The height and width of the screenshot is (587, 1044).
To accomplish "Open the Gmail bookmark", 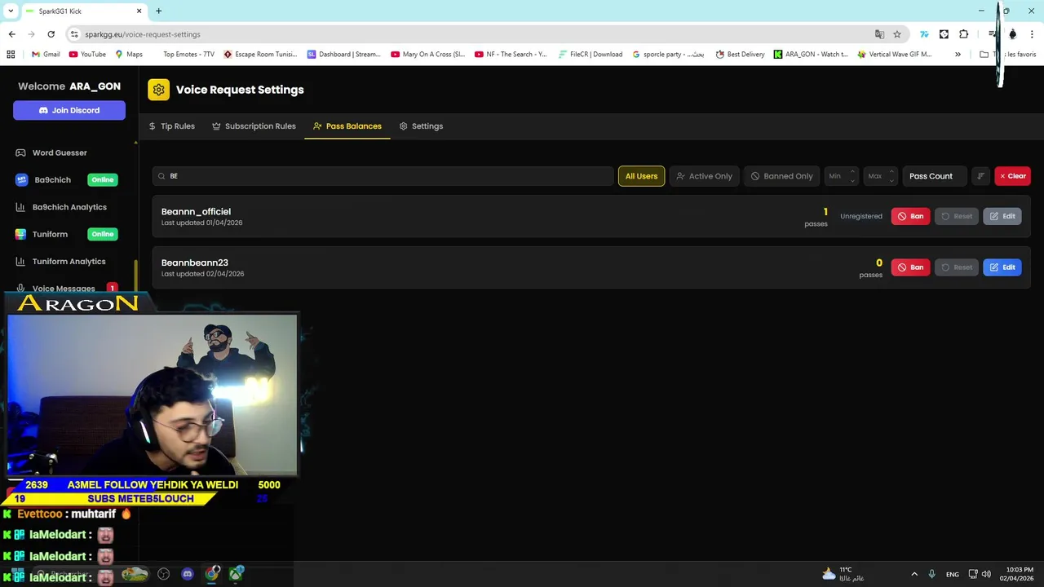I will coord(46,55).
